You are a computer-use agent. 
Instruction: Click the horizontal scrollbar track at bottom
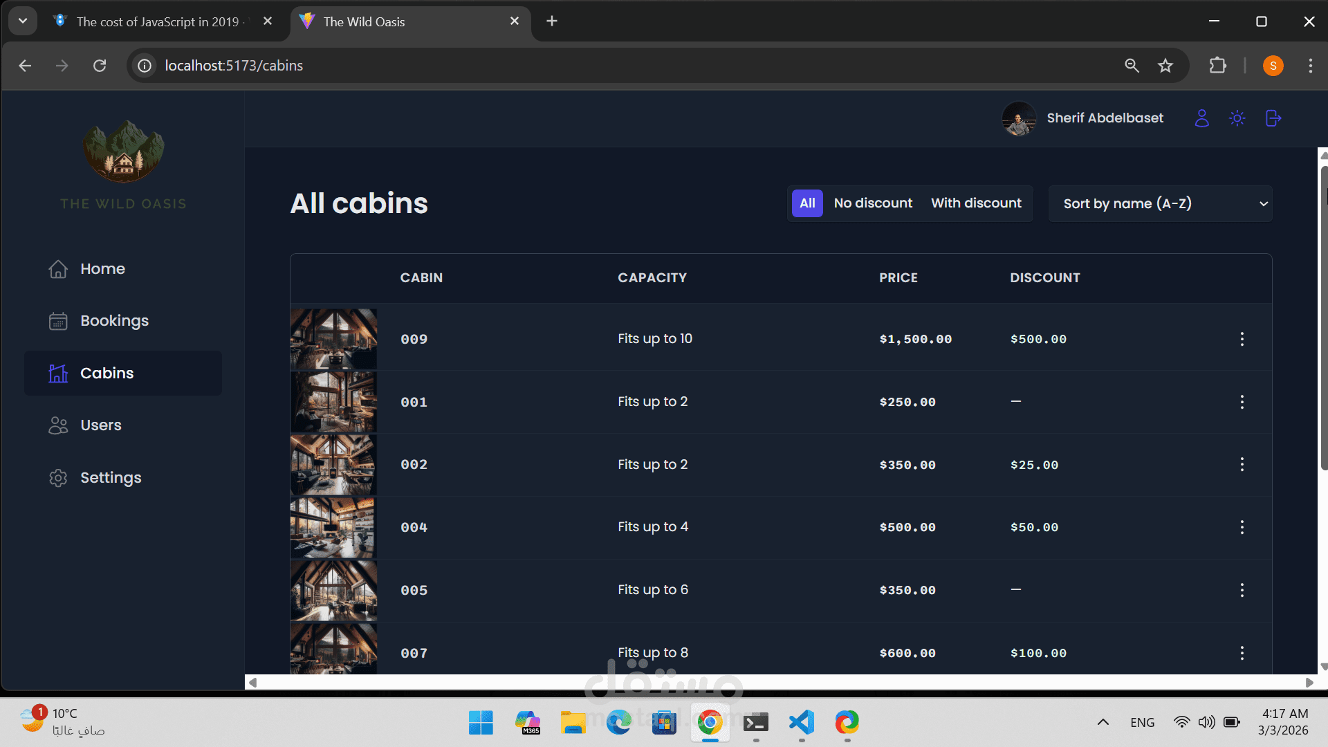tap(781, 683)
